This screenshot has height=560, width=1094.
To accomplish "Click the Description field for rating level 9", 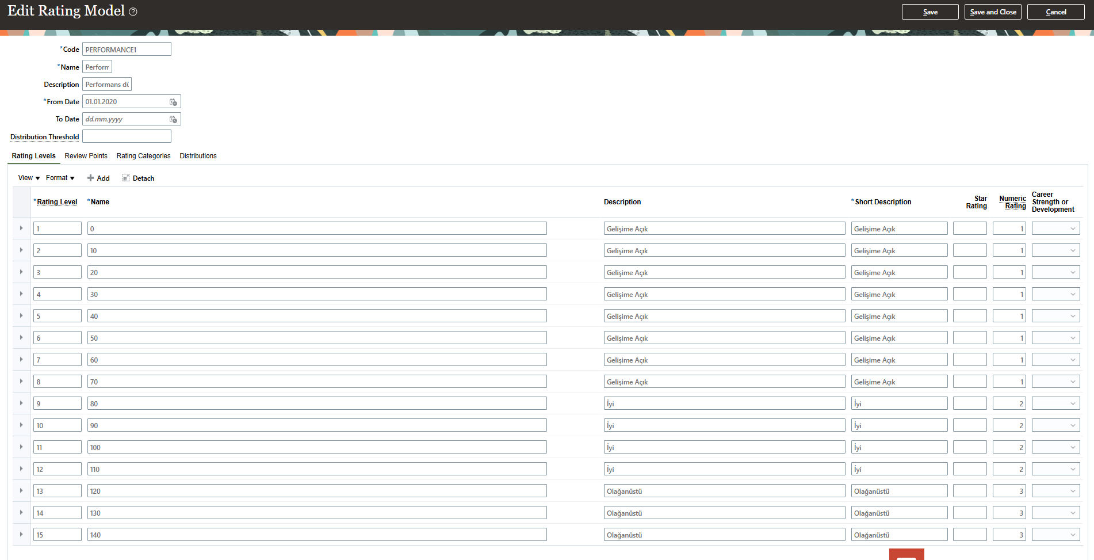I will (x=724, y=403).
